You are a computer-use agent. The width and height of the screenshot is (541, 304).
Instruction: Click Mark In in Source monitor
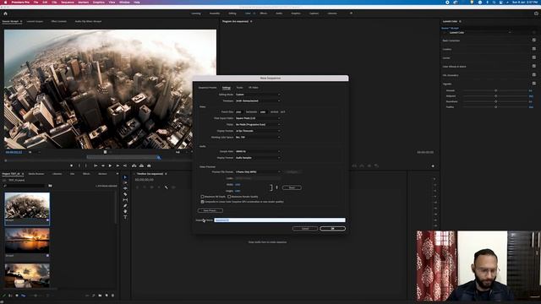pos(79,166)
